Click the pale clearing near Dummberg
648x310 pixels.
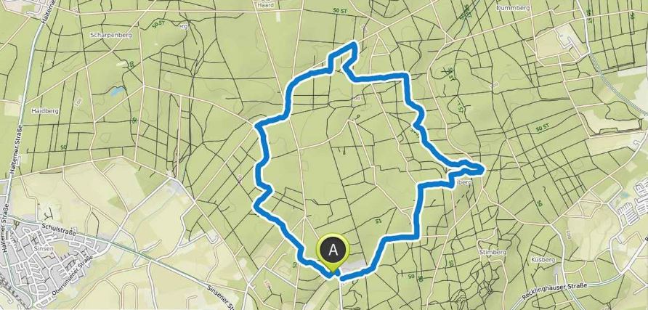click(560, 42)
